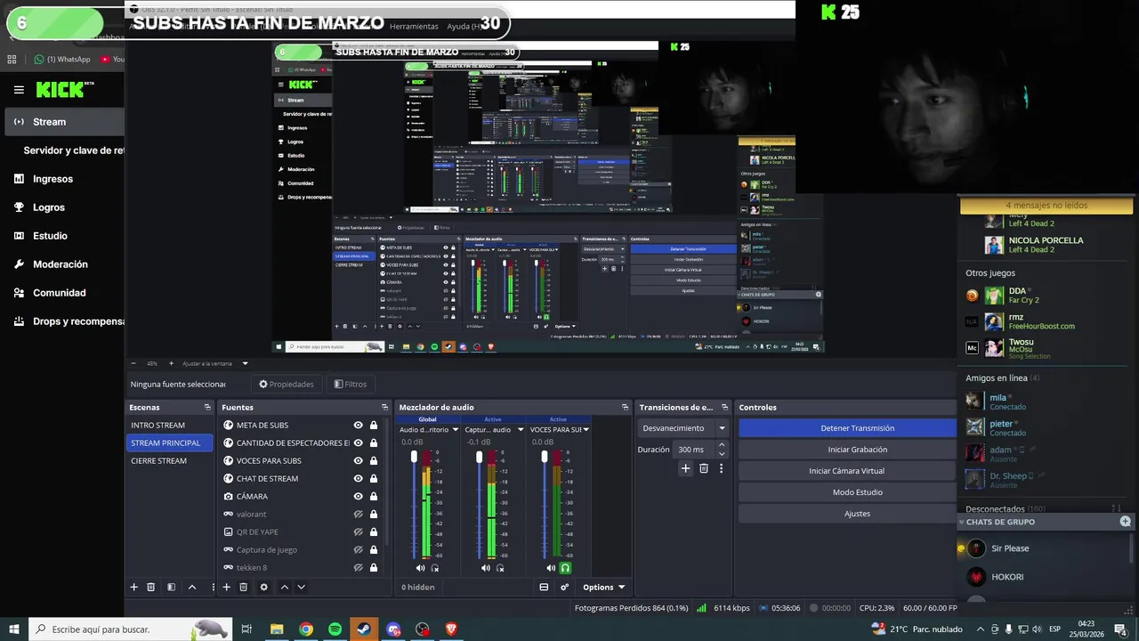Select the INTRO STREAM scene
The height and width of the screenshot is (641, 1139).
point(169,426)
